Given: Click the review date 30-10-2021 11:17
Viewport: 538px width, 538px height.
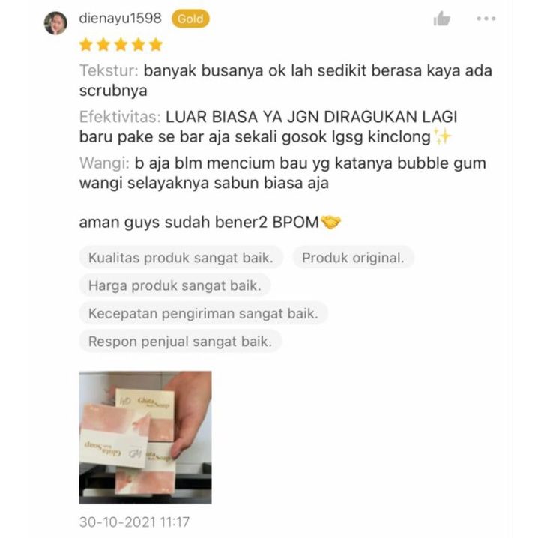Looking at the screenshot, I should [134, 522].
